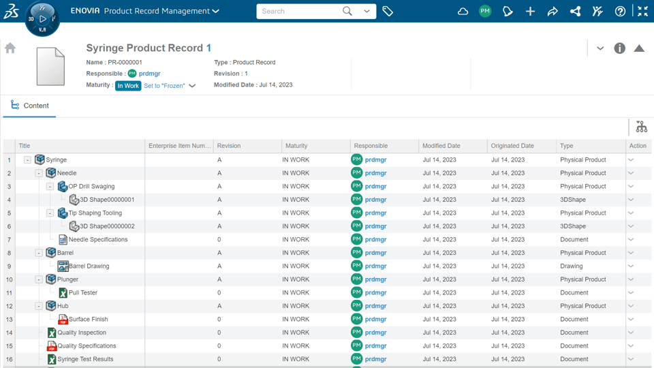Open the add new content plus icon

(x=530, y=11)
